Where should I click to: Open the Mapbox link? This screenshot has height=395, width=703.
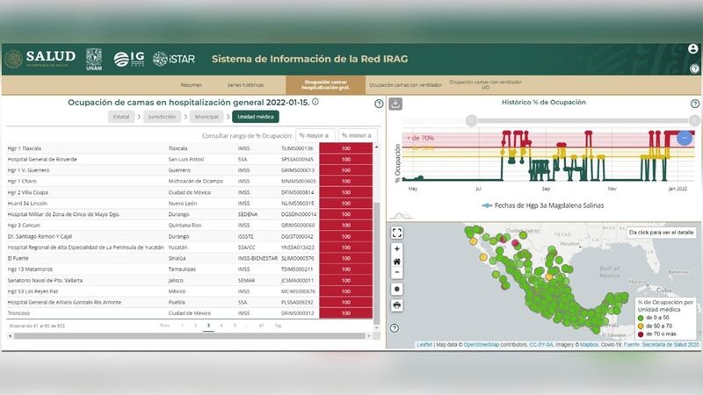589,344
